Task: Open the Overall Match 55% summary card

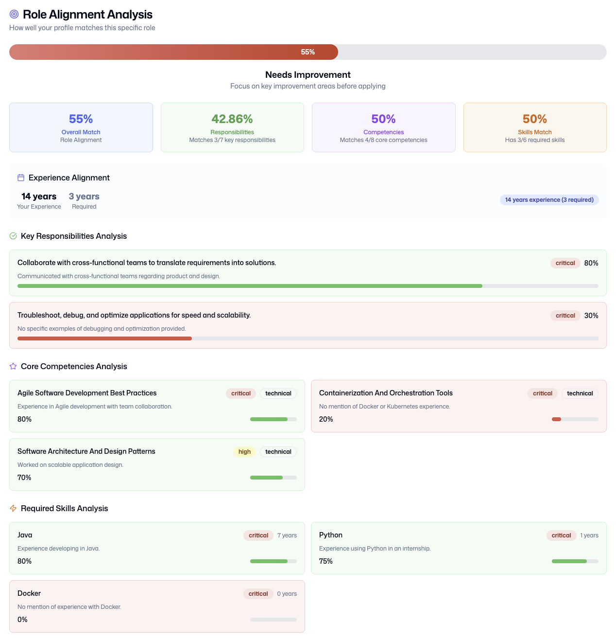Action: (81, 127)
